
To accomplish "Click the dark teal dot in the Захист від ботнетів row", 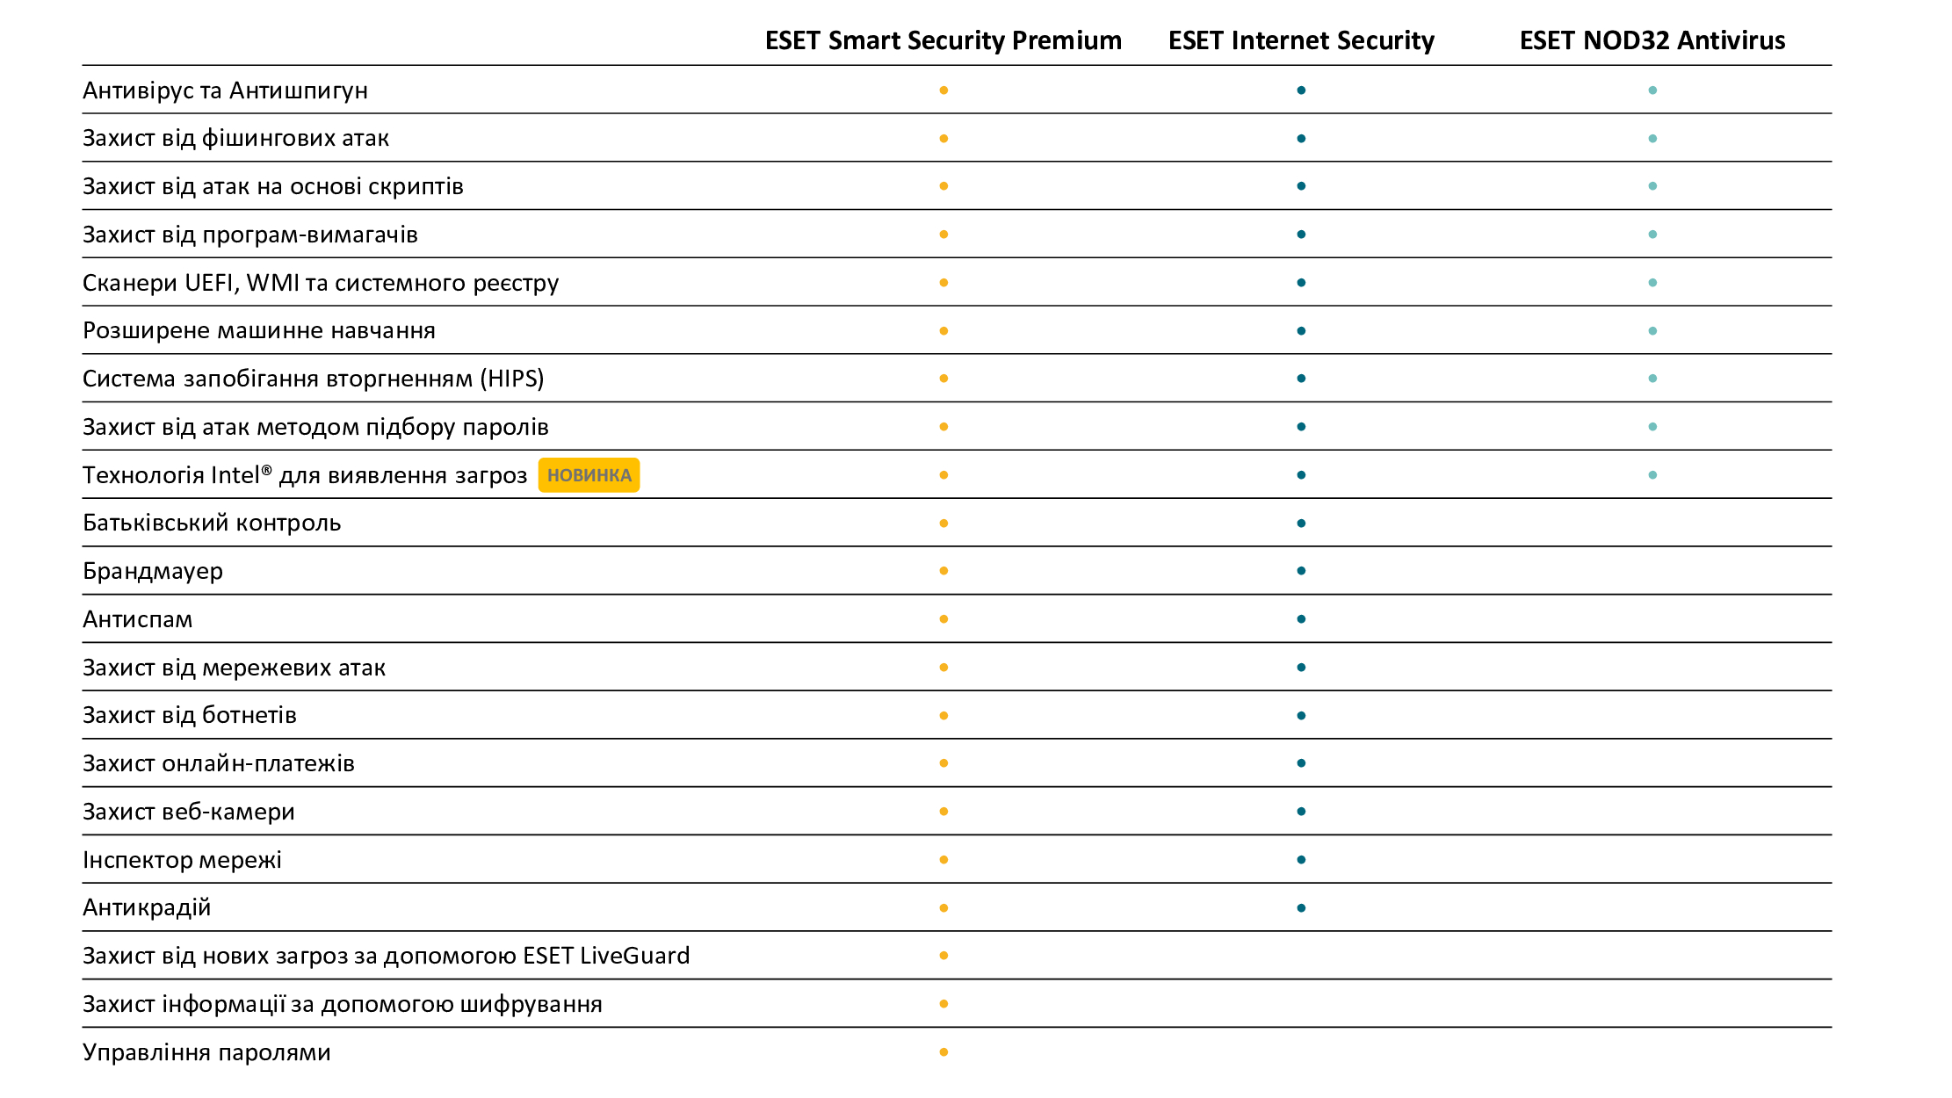I will click(x=1301, y=716).
